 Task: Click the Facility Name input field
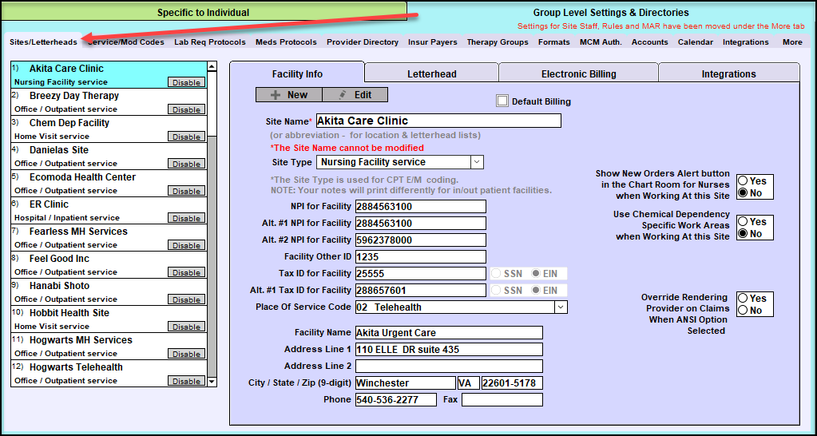coord(449,333)
